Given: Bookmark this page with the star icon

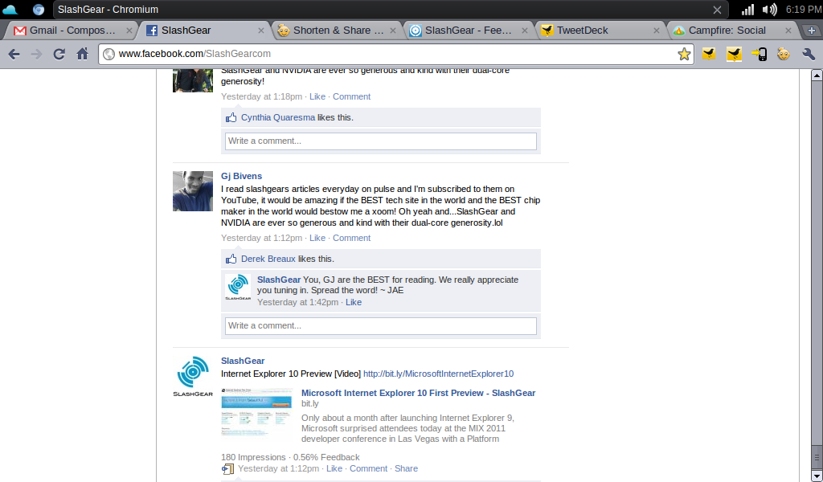Looking at the screenshot, I should pos(684,55).
